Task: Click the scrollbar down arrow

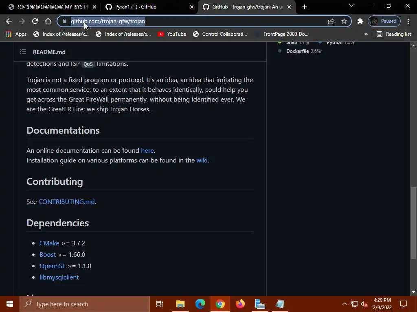Action: click(413, 292)
